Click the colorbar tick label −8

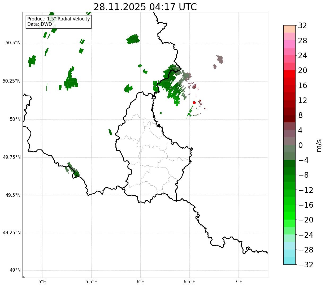(304, 175)
